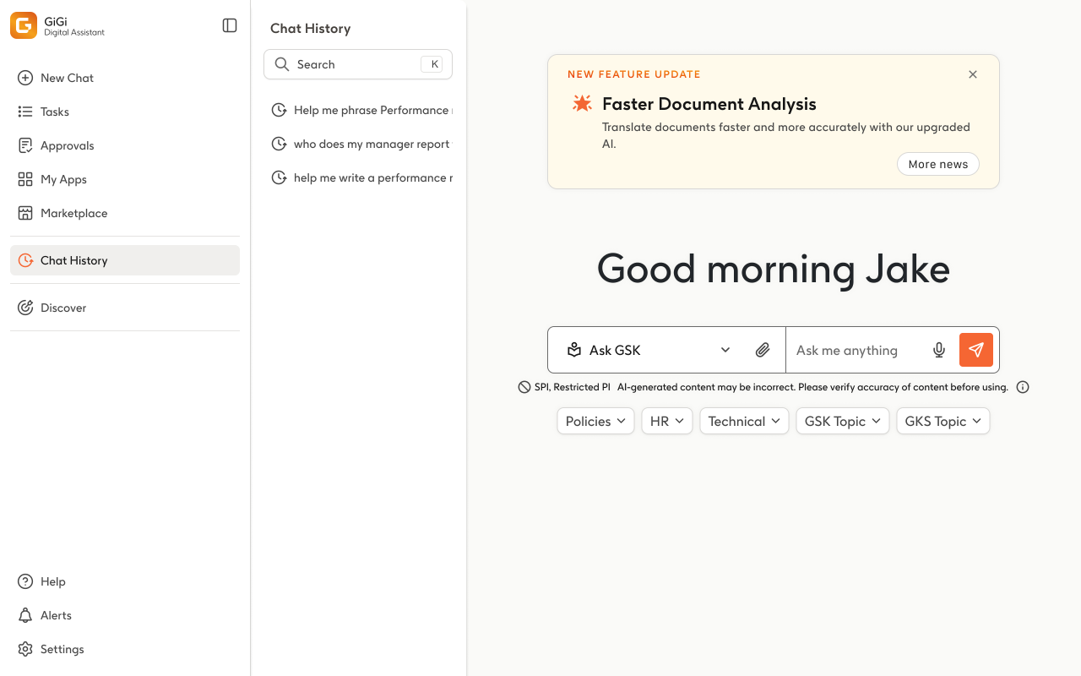Go to Approvals
This screenshot has height=676, width=1081.
coord(125,145)
